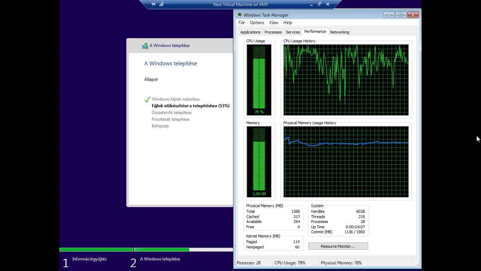Viewport: 481px width, 271px height.
Task: Maximize the Windows Task Manager window
Action: pyautogui.click(x=401, y=15)
